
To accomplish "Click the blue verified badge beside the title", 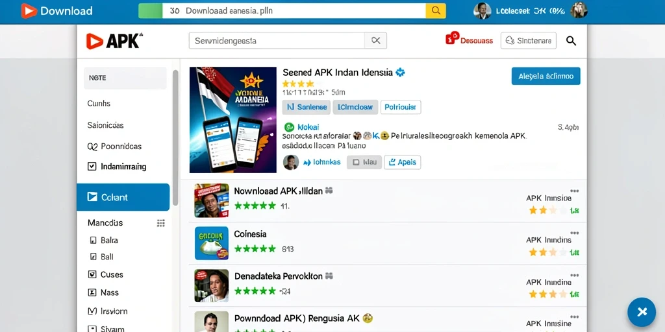I will pyautogui.click(x=400, y=73).
